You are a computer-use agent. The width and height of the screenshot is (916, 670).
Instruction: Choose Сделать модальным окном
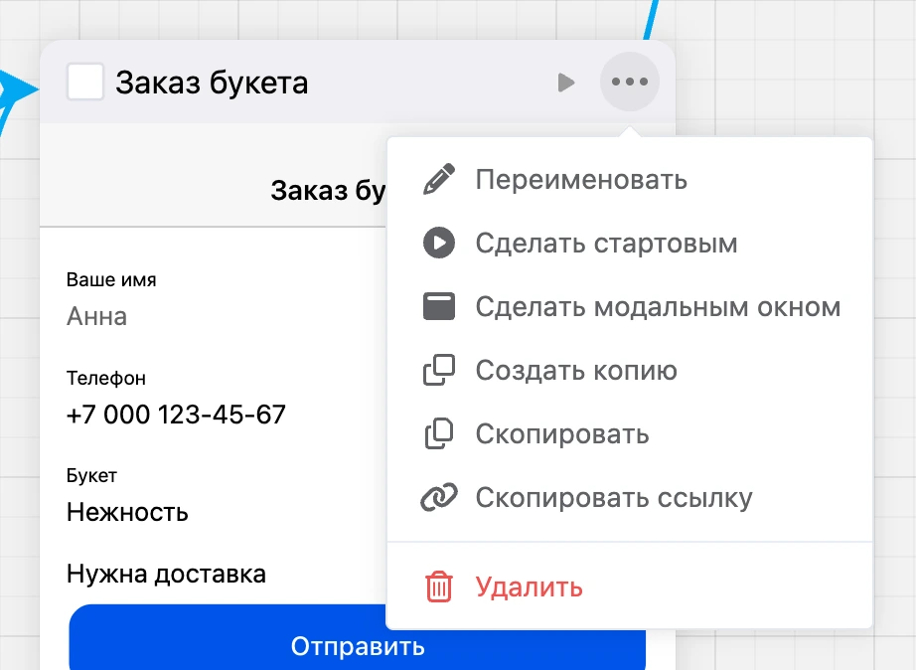[x=630, y=307]
